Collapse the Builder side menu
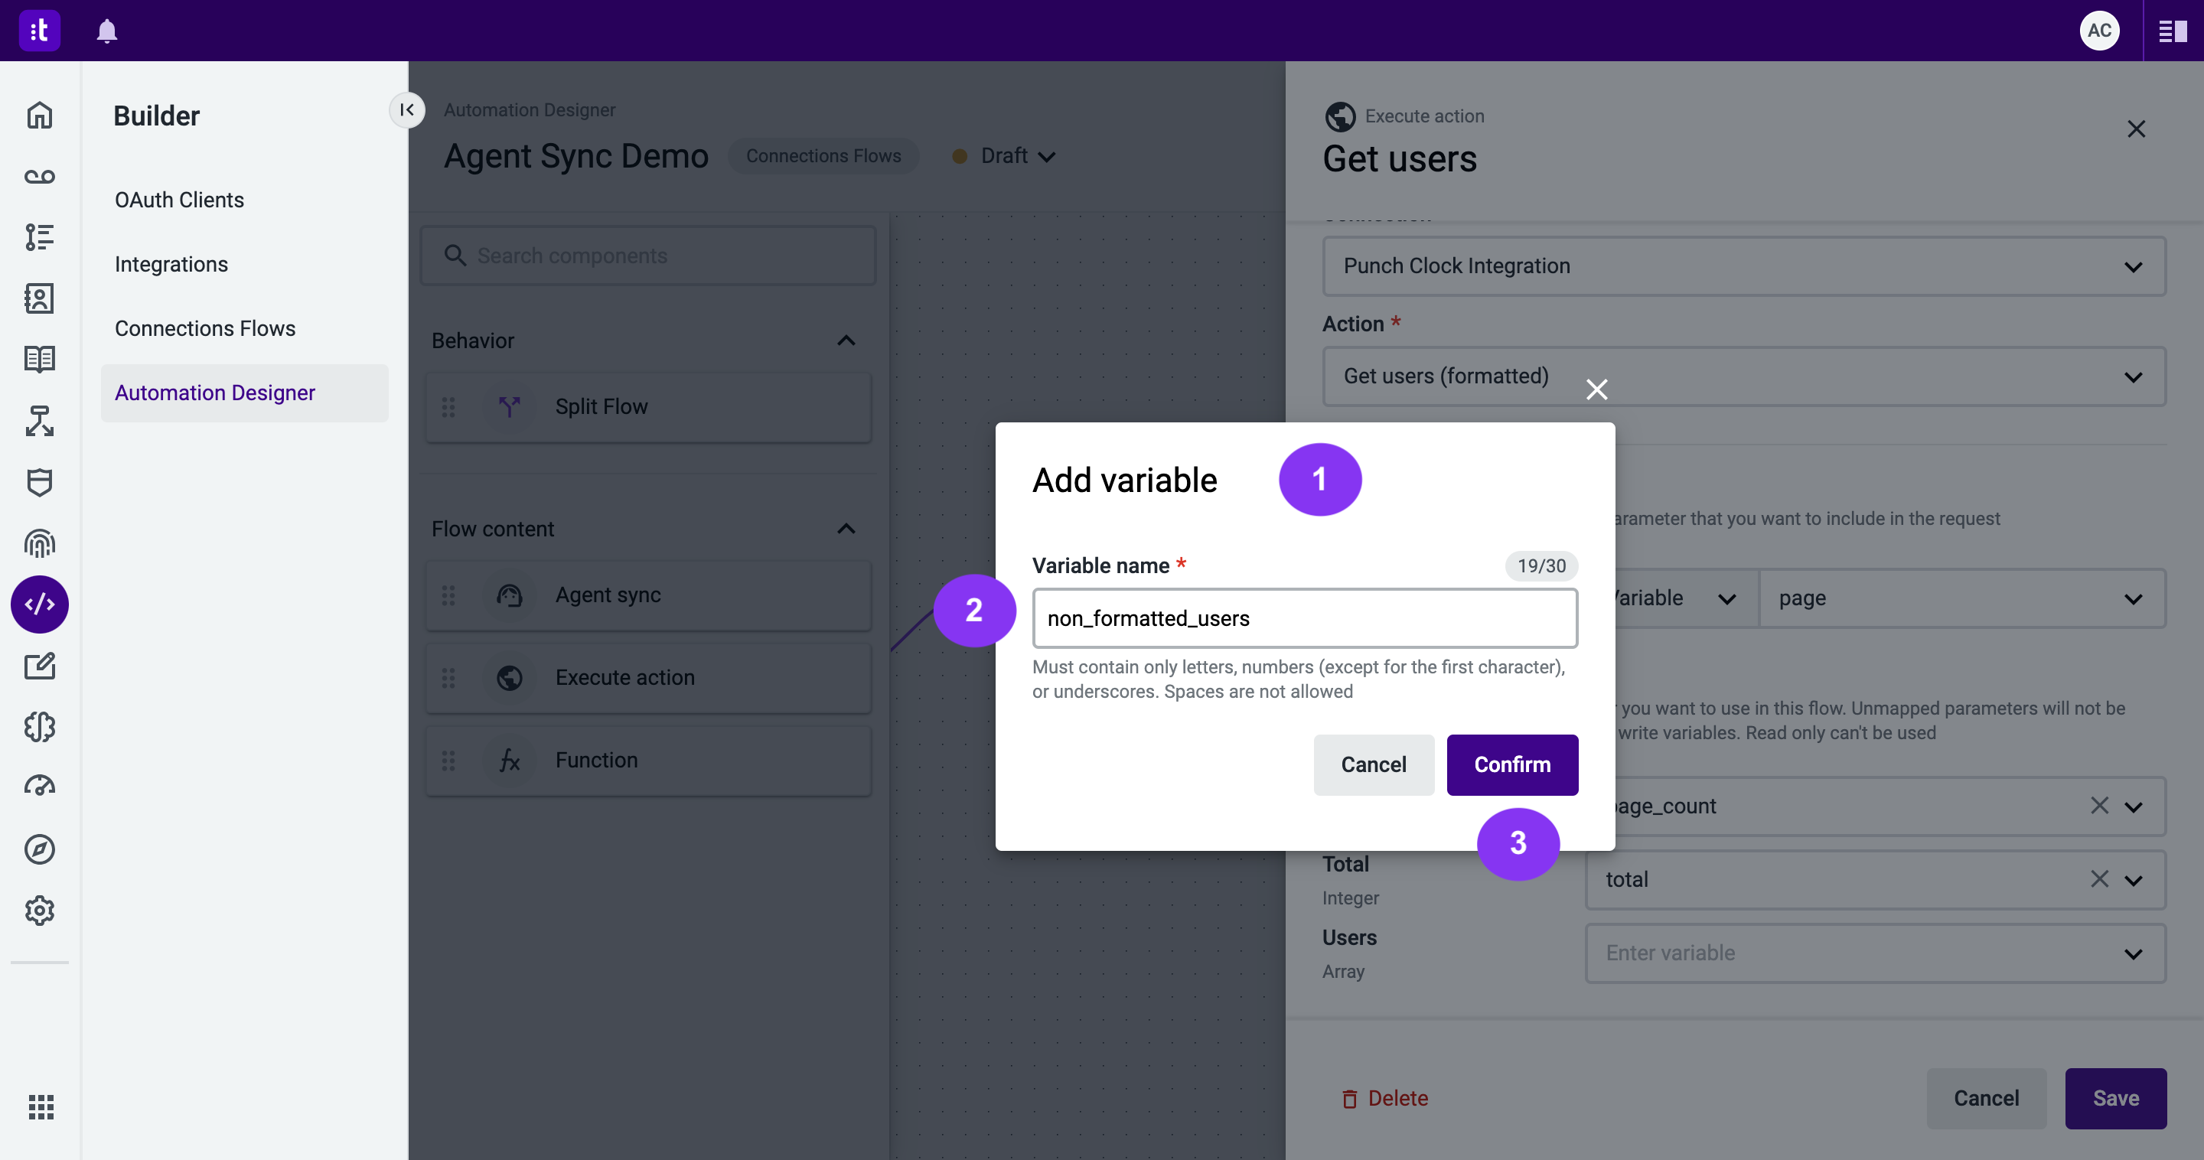 [x=407, y=109]
